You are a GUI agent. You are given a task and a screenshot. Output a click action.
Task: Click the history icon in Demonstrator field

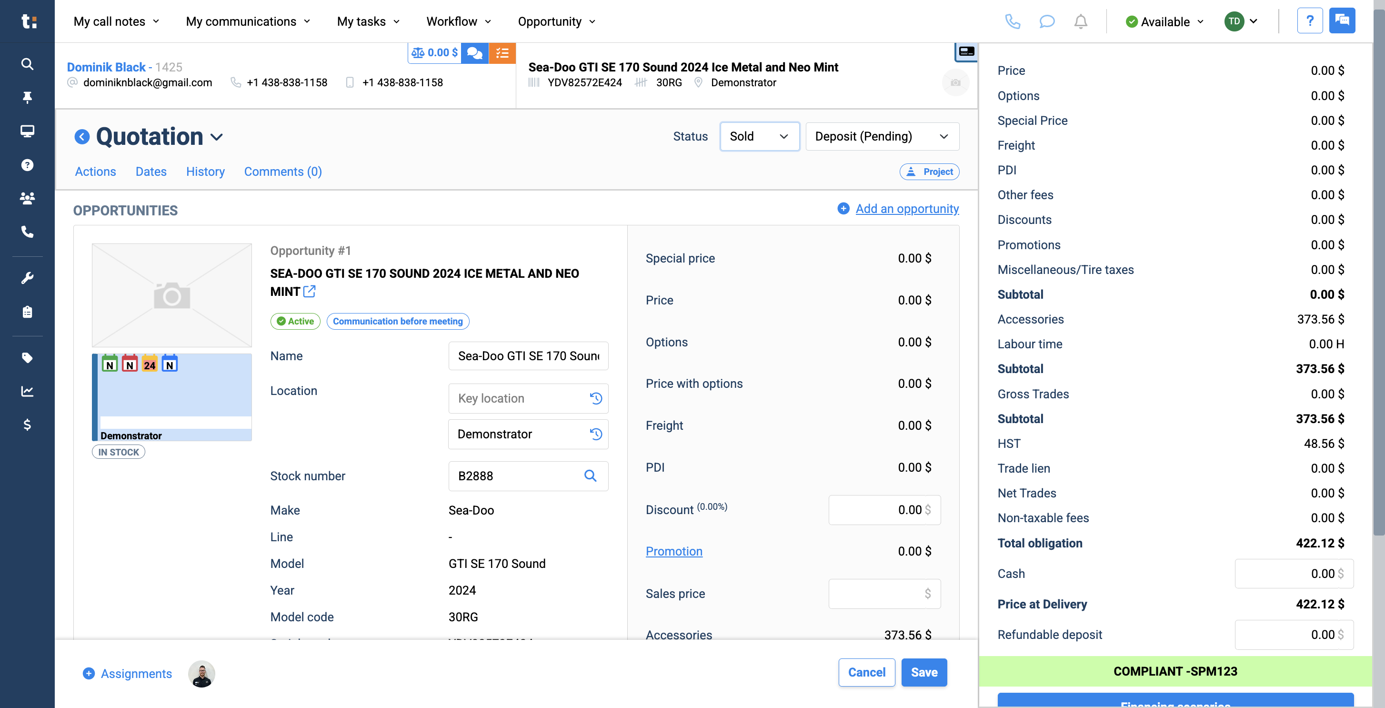(596, 434)
